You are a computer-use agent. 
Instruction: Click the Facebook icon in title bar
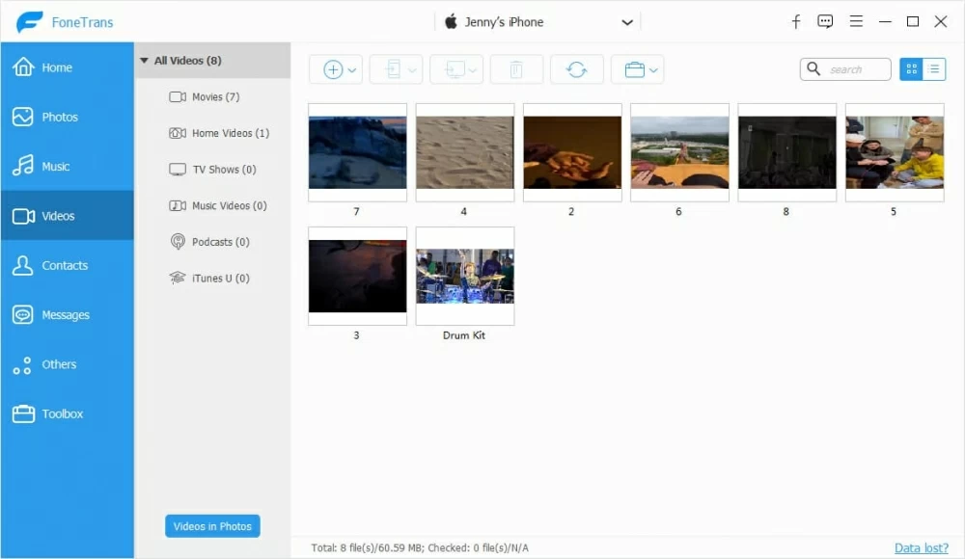pyautogui.click(x=796, y=21)
